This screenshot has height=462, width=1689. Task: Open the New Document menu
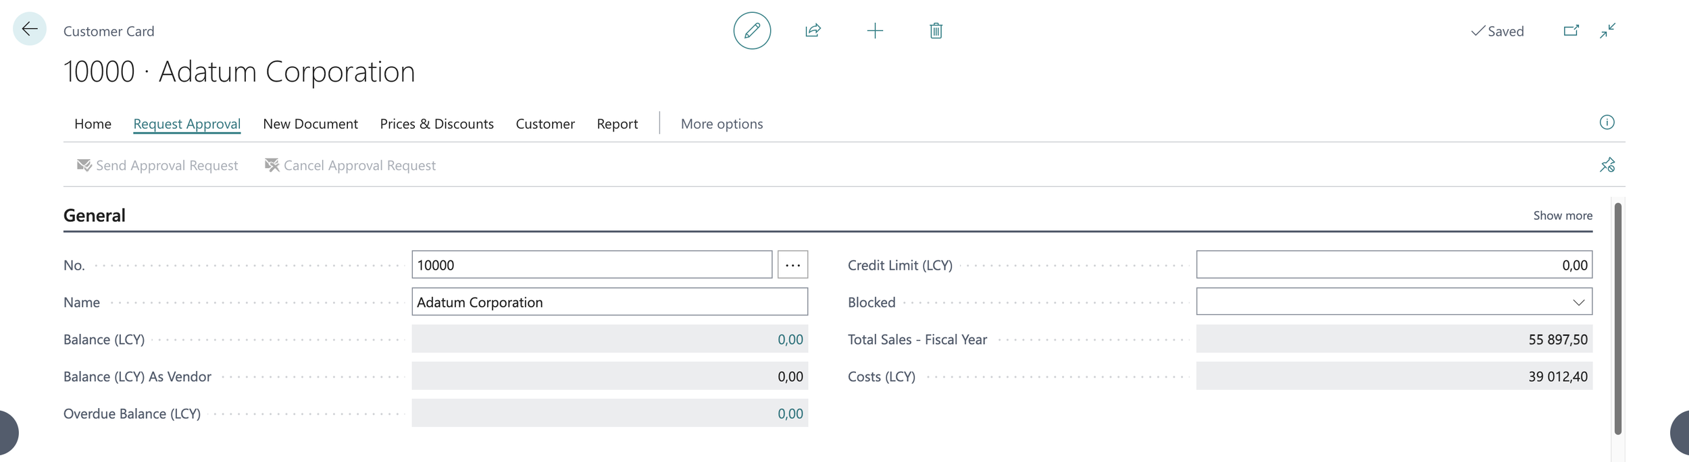310,123
